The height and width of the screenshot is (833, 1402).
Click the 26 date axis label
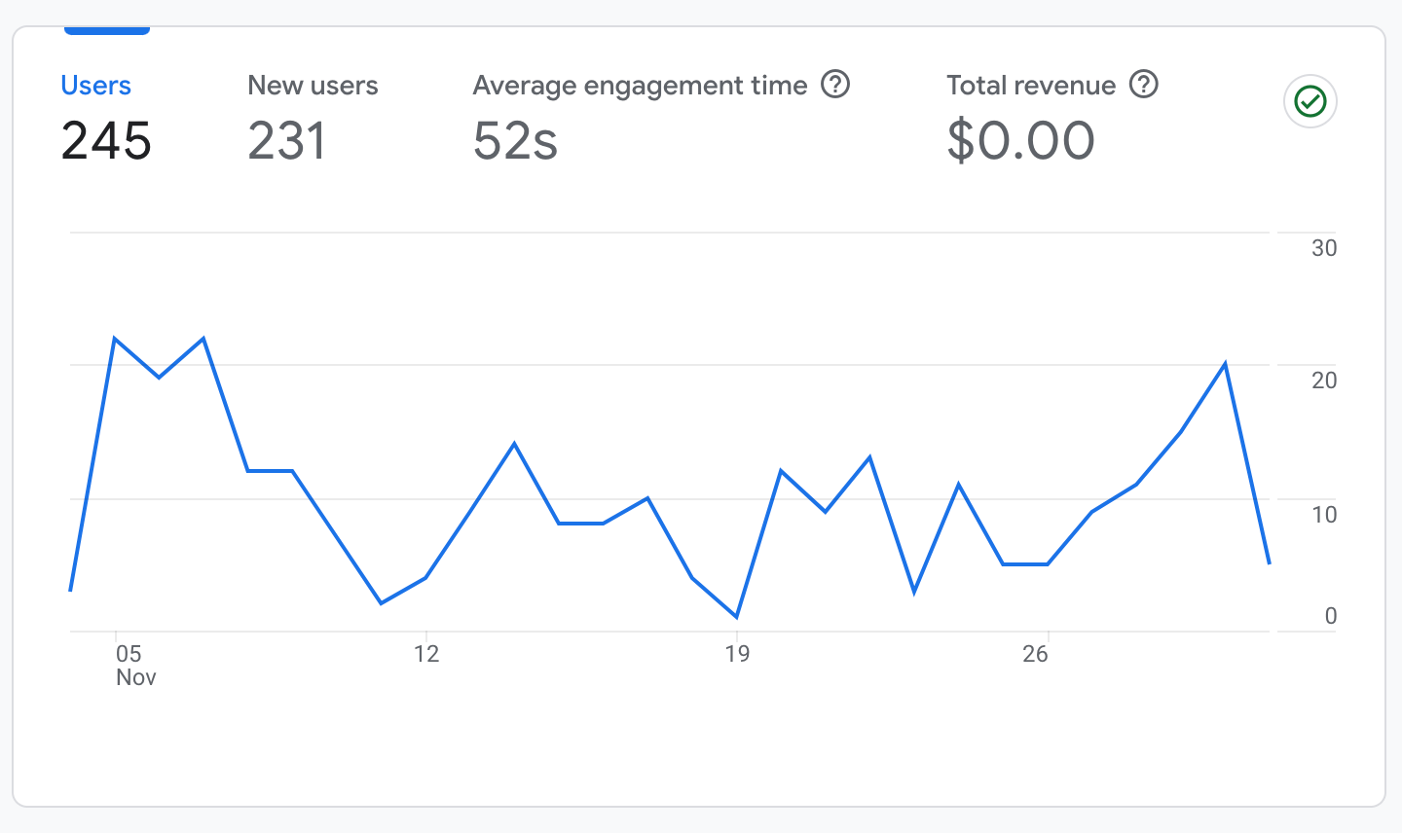(x=1035, y=654)
